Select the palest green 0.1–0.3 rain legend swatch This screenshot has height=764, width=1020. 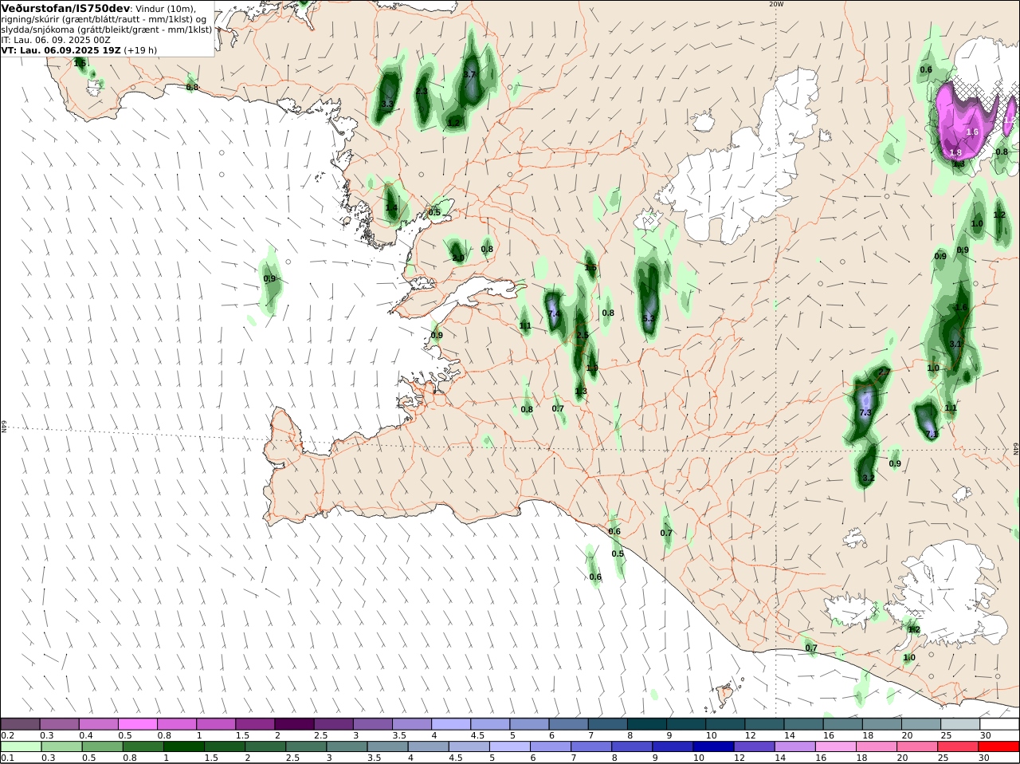tap(21, 746)
